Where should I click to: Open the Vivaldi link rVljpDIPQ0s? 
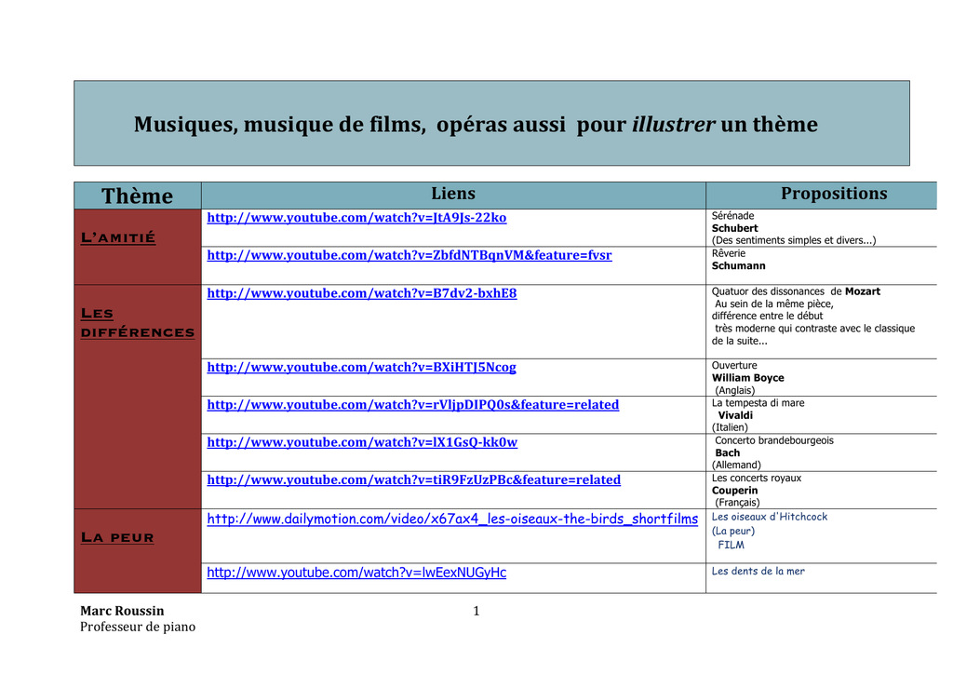click(412, 405)
